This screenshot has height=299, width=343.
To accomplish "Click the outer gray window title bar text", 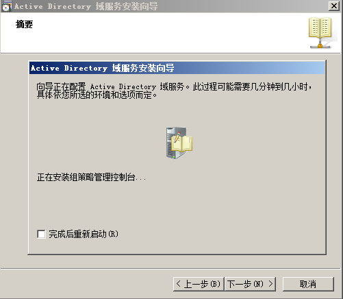I will 86,6.
